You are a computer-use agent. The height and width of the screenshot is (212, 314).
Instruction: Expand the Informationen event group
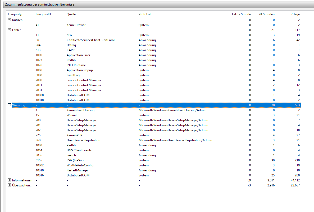9,180
